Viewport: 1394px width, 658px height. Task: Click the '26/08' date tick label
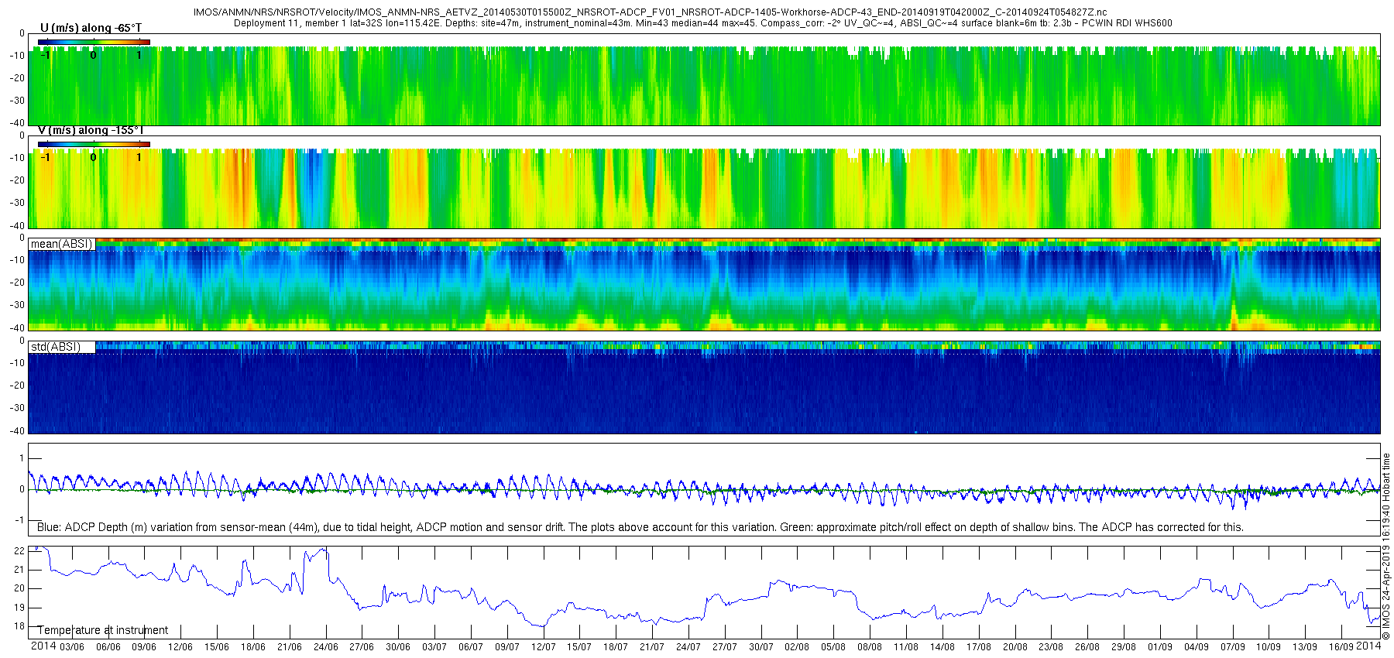coord(1087,647)
